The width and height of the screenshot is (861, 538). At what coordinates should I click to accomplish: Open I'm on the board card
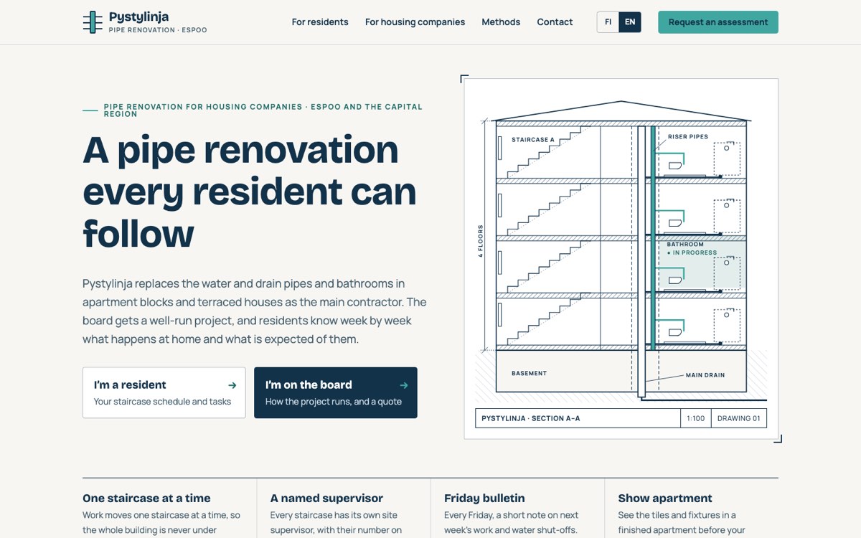pos(336,393)
